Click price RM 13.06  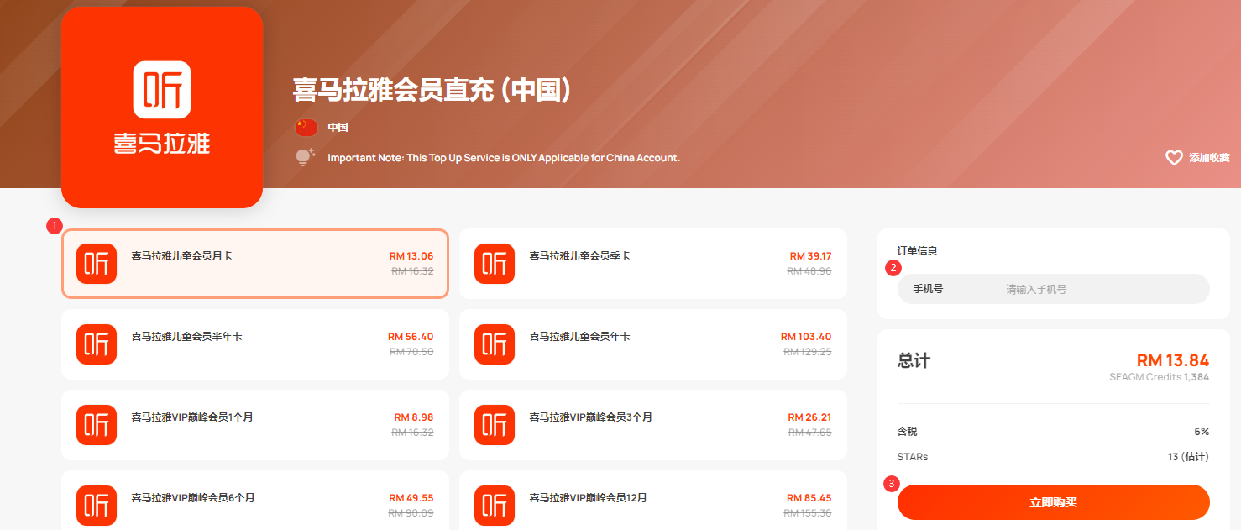[411, 256]
